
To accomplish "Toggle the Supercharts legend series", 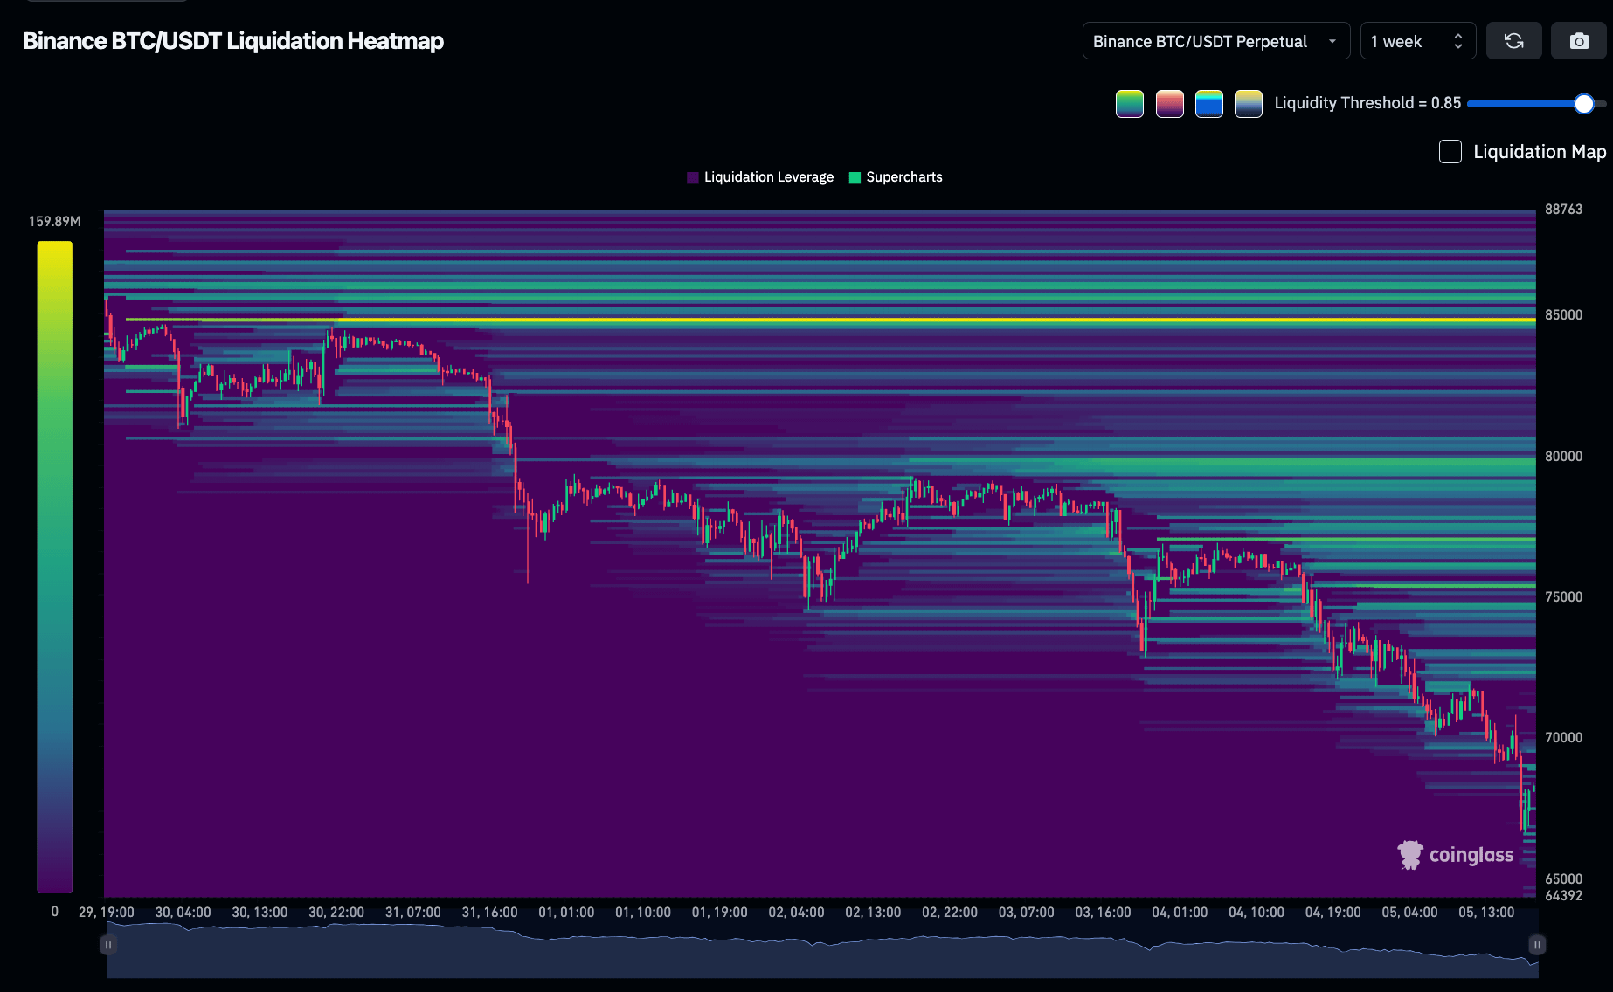I will click(896, 177).
